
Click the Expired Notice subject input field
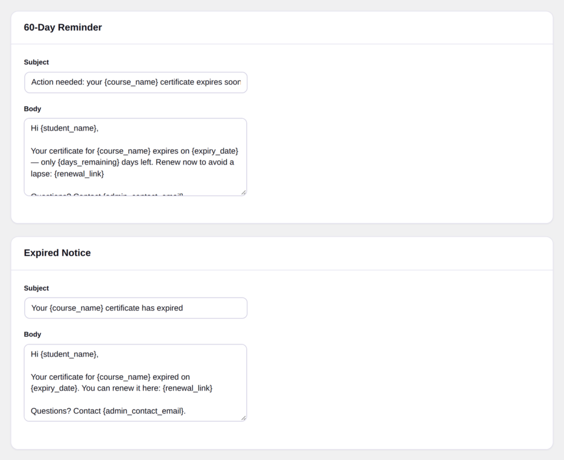click(x=135, y=308)
